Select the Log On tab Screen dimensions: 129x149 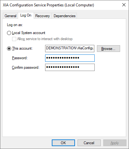(26, 15)
